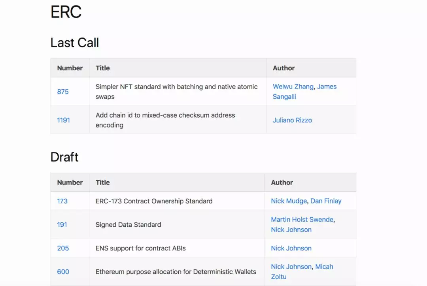Open Juliano Rizzo author link
This screenshot has width=427, height=286.
point(292,120)
